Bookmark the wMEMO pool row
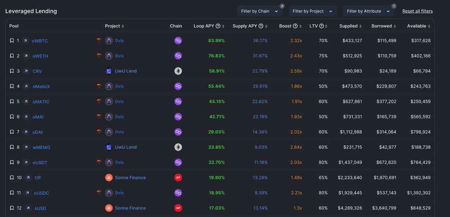The image size is (450, 217). 12,147
